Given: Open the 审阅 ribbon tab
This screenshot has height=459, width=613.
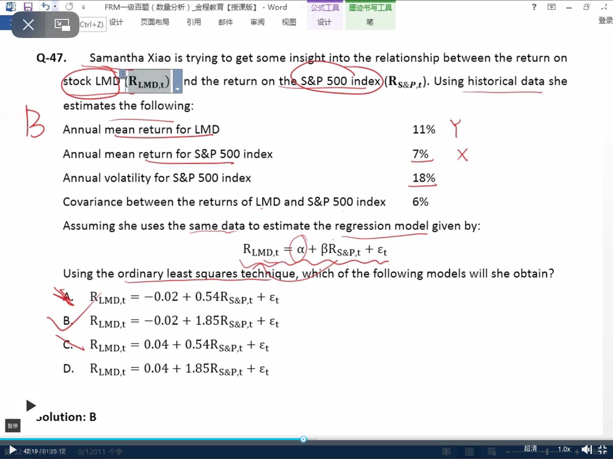Looking at the screenshot, I should pos(257,22).
